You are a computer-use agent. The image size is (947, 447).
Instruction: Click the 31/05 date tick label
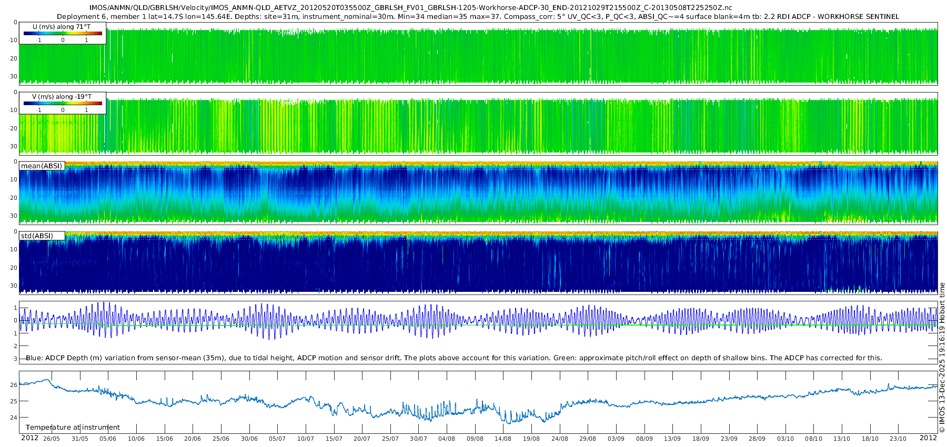80,439
